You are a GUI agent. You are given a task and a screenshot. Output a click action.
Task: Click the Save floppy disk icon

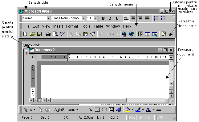(39, 34)
